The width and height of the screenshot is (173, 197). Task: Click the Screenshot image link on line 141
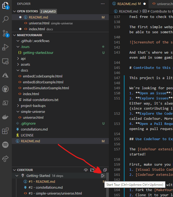coord(151,42)
